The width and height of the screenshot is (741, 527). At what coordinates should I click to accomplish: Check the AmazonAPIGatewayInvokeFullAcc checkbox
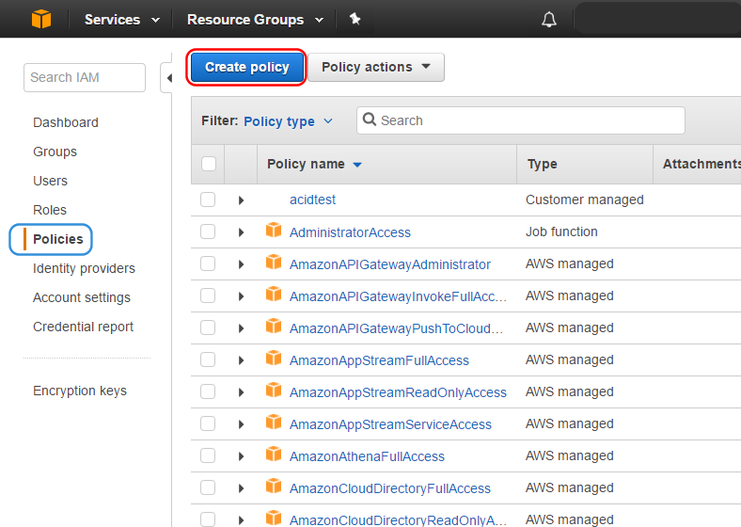pyautogui.click(x=208, y=295)
